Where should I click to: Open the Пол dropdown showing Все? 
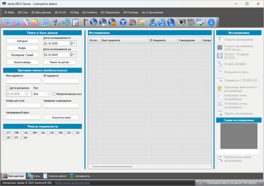(41, 94)
